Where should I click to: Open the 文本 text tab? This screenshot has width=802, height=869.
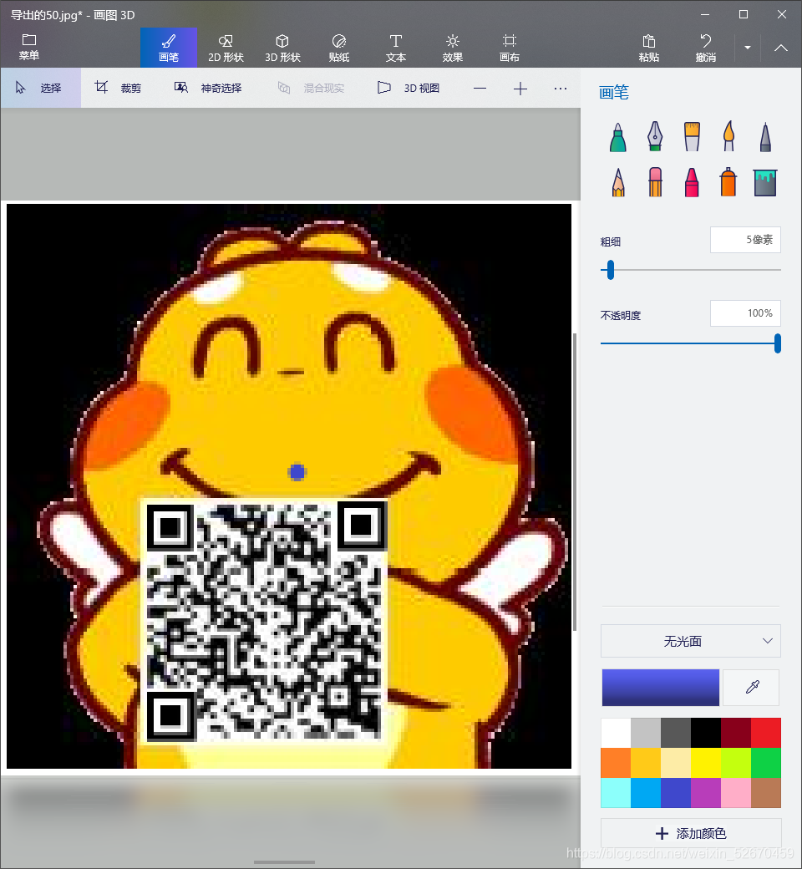(396, 48)
